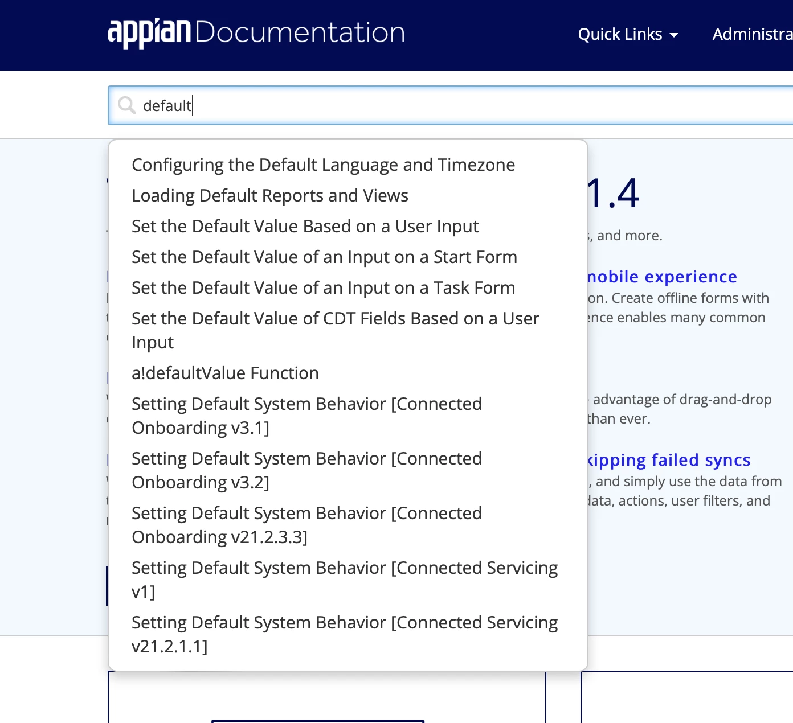Open the Administra… menu item in the top bar
Image resolution: width=793 pixels, height=723 pixels.
pyautogui.click(x=753, y=34)
